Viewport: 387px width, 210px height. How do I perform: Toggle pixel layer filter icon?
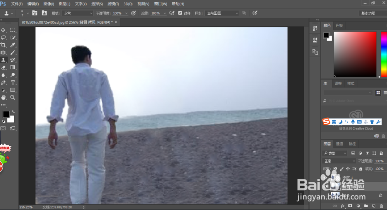point(353,153)
